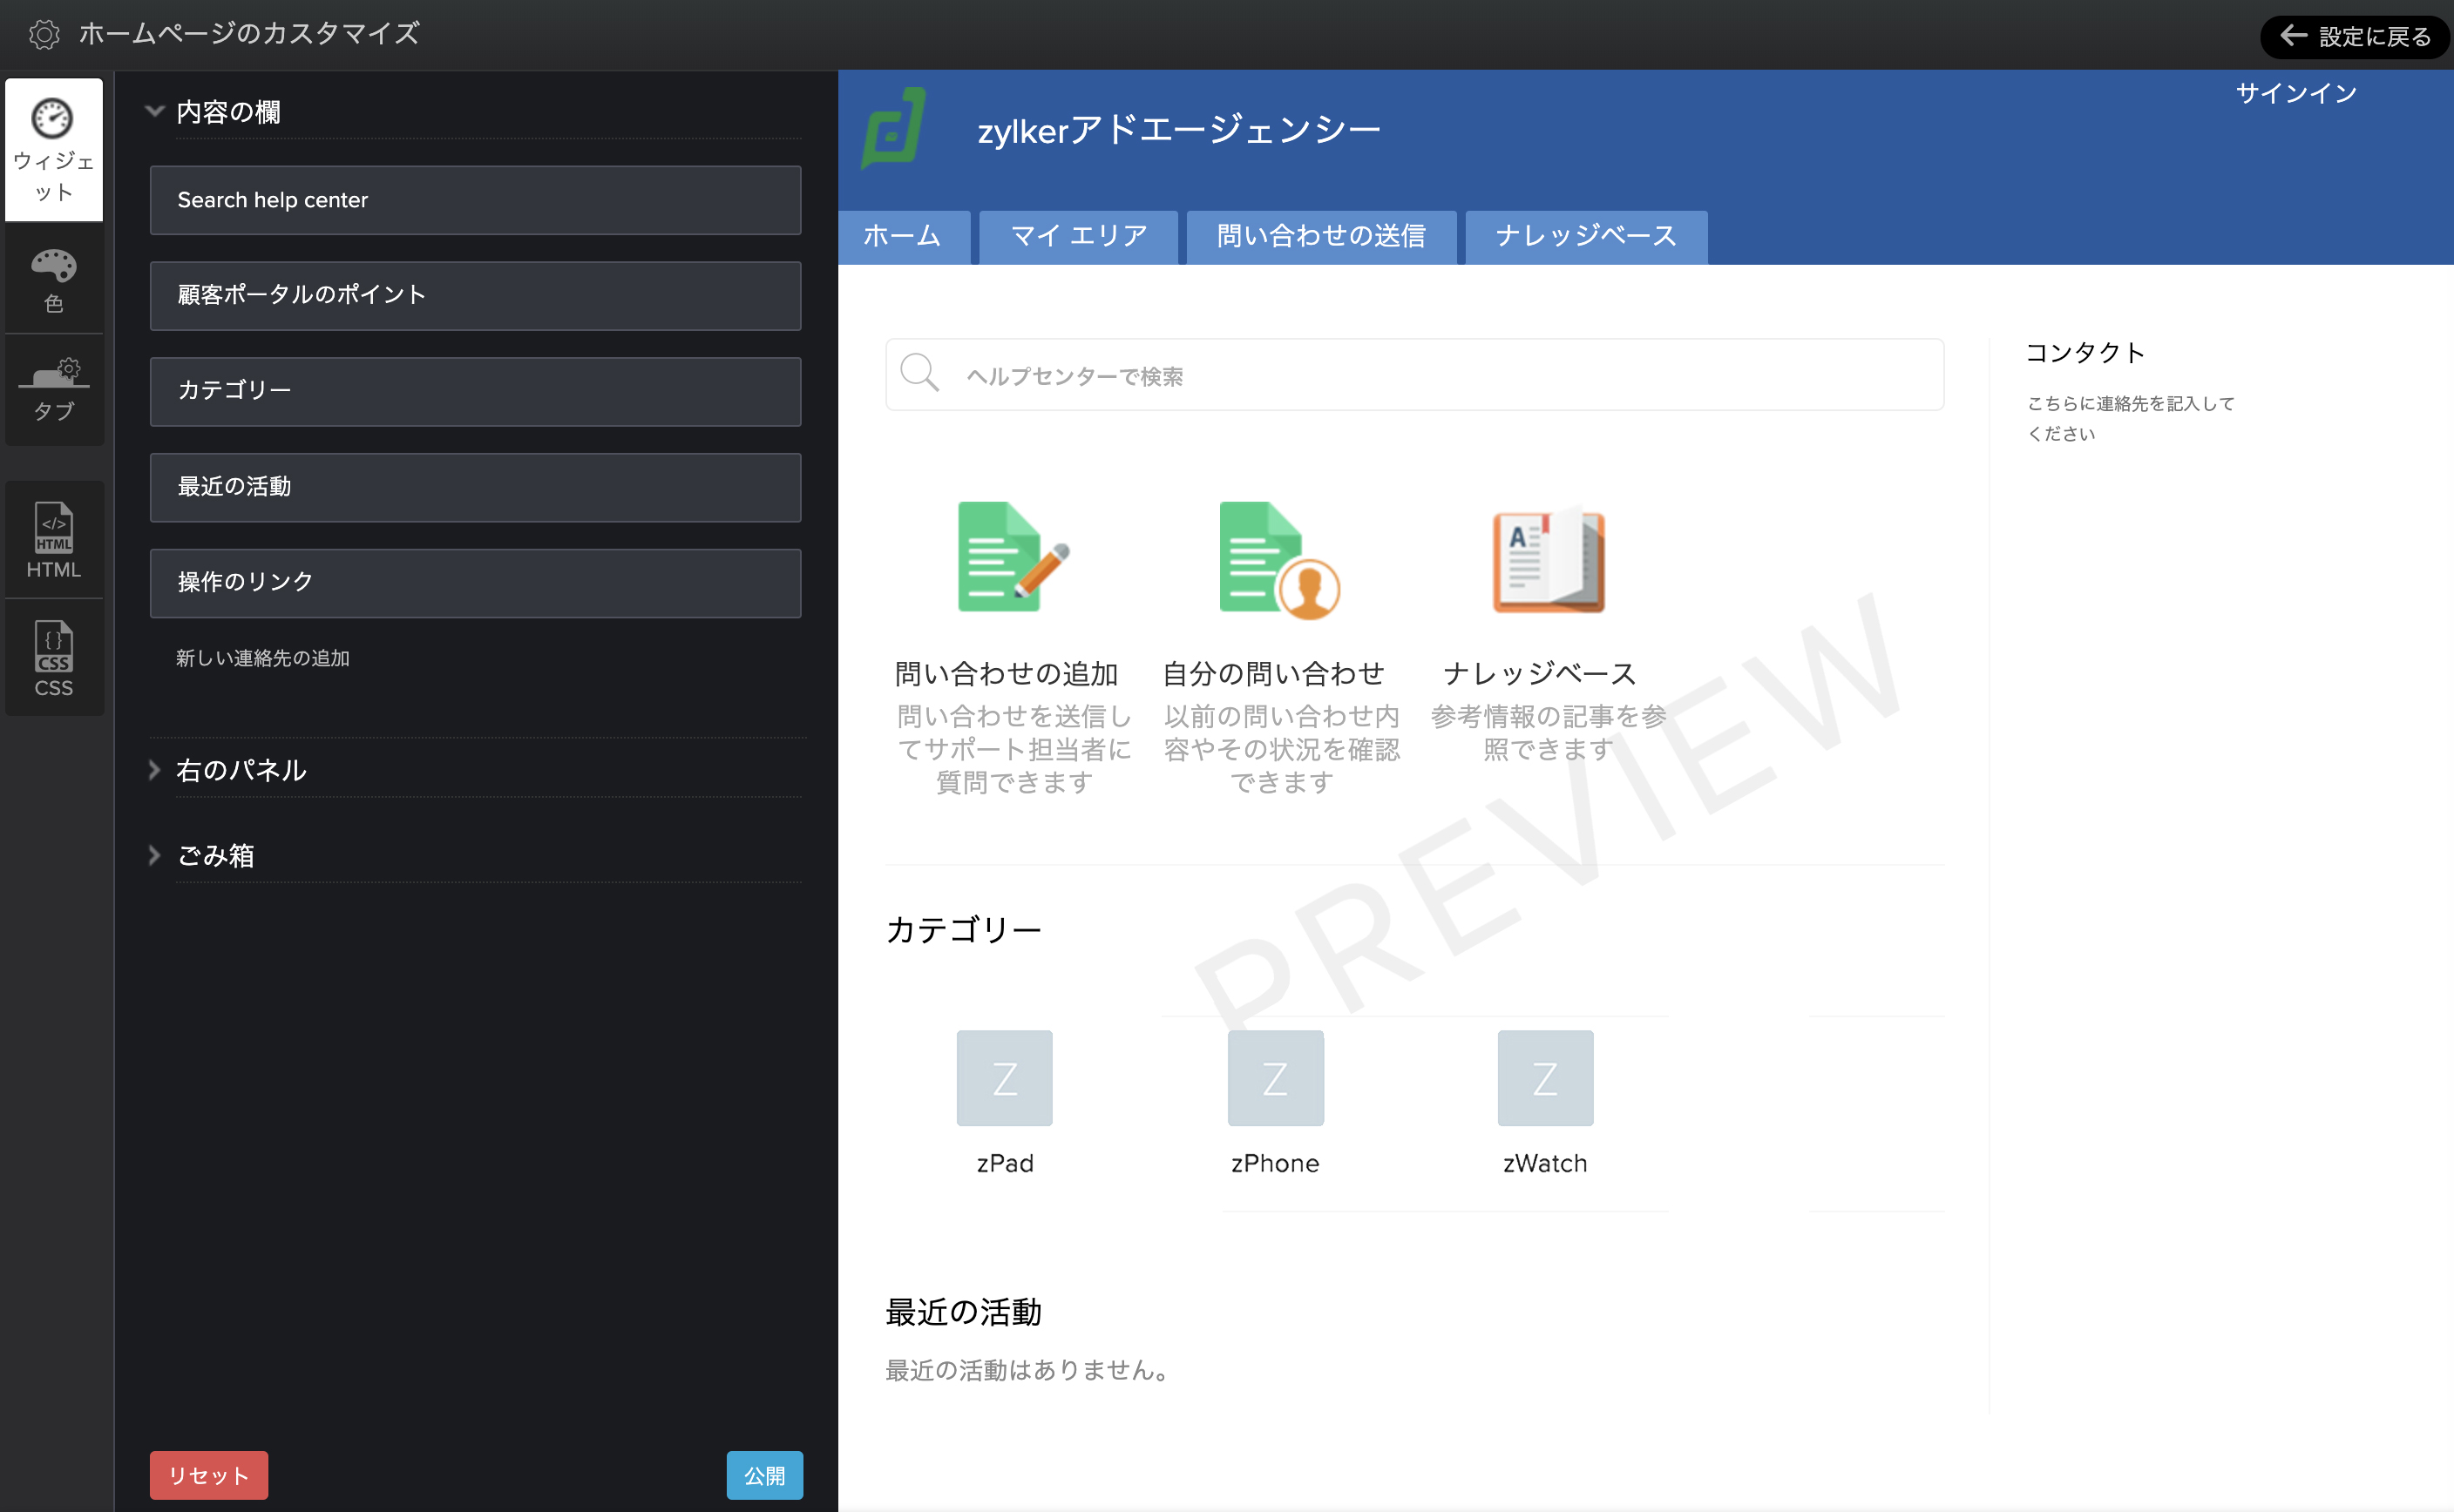Open the color palette (色) section
This screenshot has width=2454, height=1512.
tap(54, 279)
